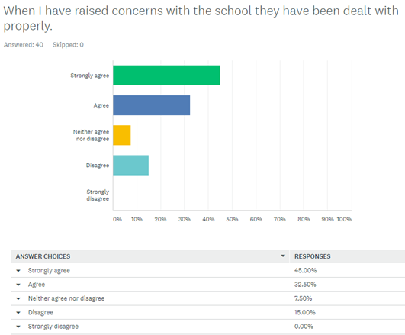Click the teal Disagree bar
Image resolution: width=405 pixels, height=335 pixels.
(x=130, y=165)
